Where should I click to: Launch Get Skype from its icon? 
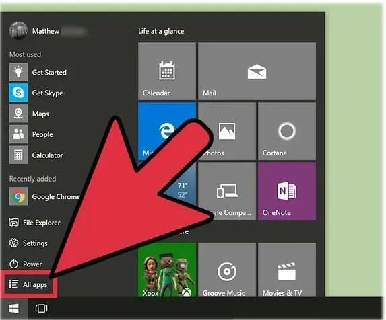pyautogui.click(x=18, y=93)
